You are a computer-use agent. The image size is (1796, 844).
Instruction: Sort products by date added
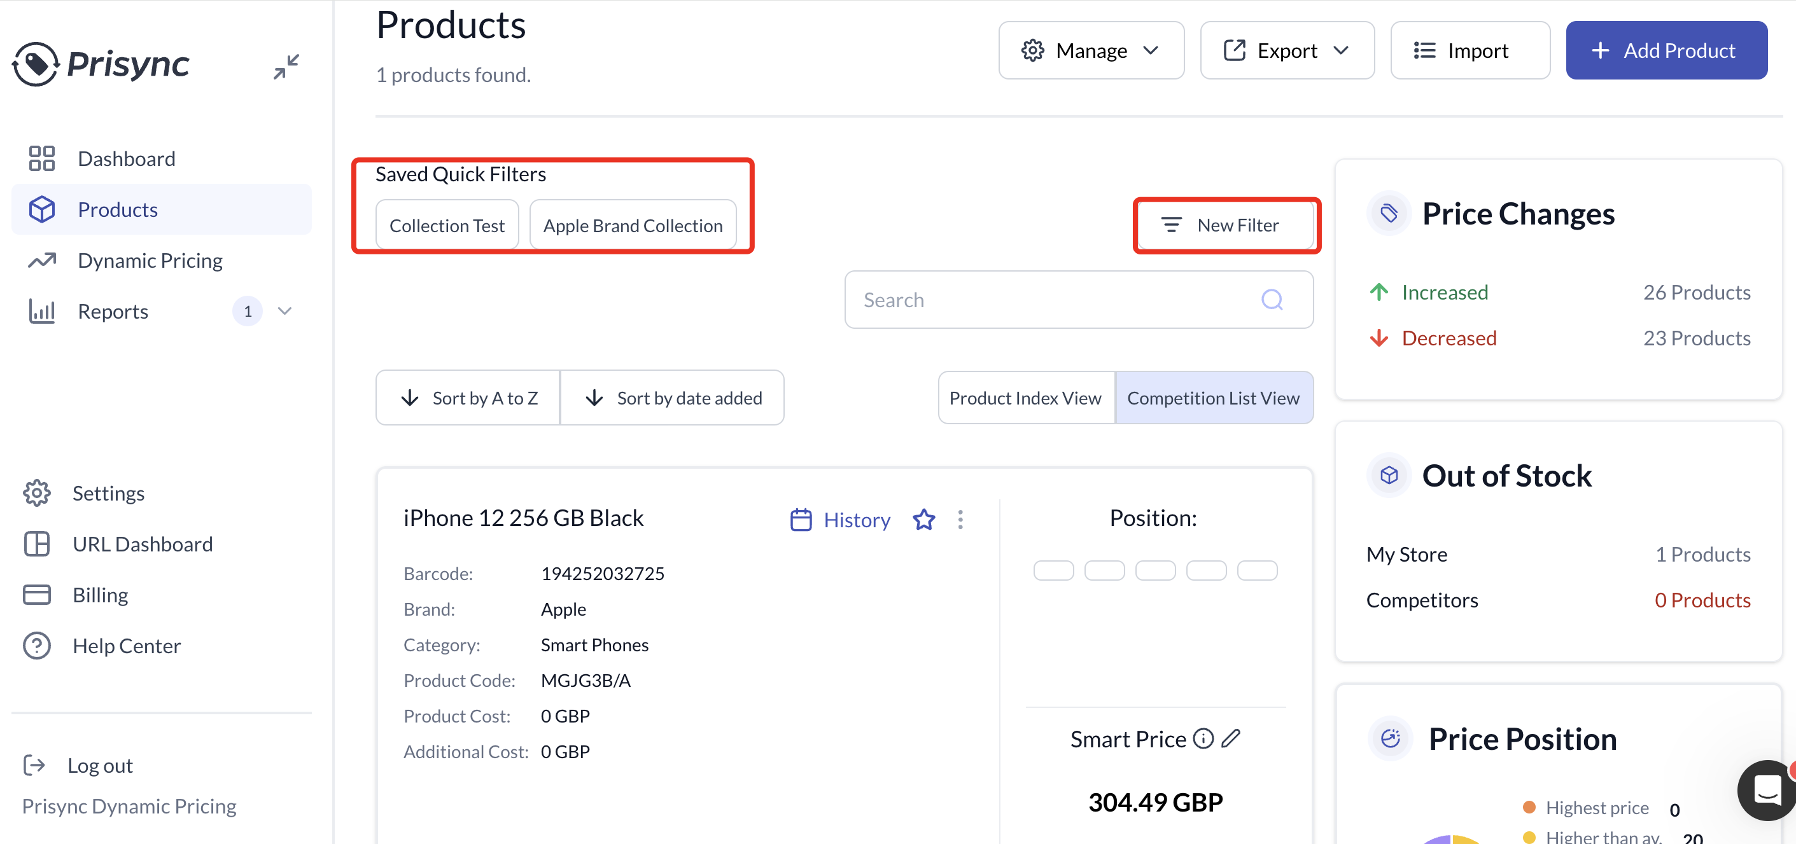coord(672,398)
